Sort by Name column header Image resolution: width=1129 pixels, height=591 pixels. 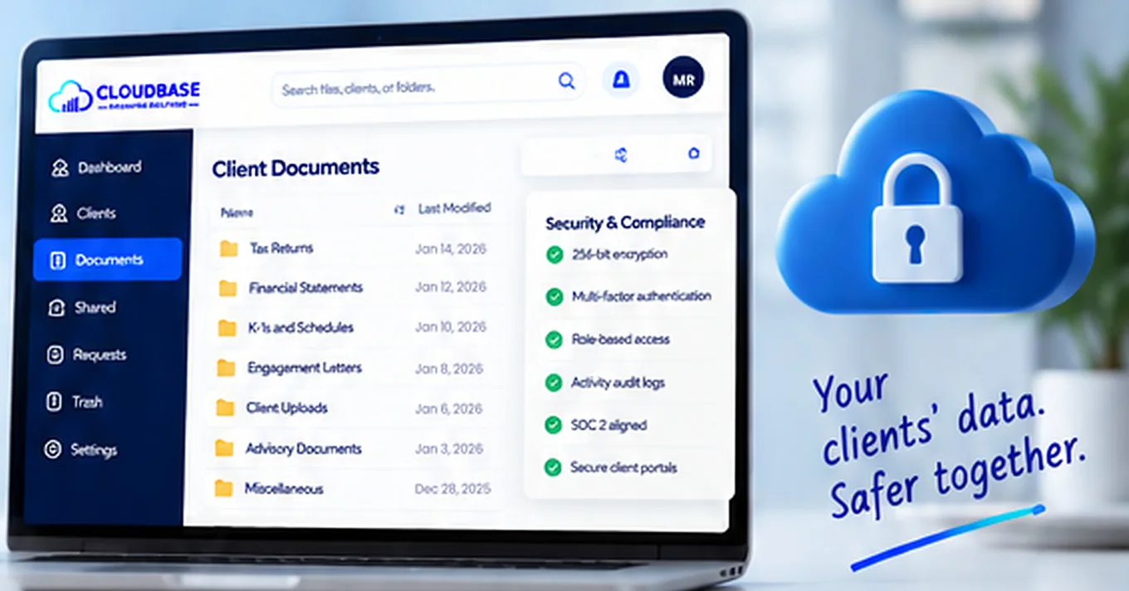(x=237, y=213)
